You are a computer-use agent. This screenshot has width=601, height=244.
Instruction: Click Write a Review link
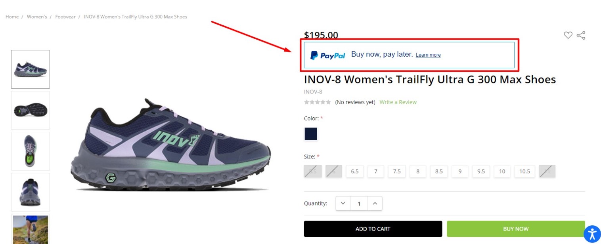click(398, 102)
